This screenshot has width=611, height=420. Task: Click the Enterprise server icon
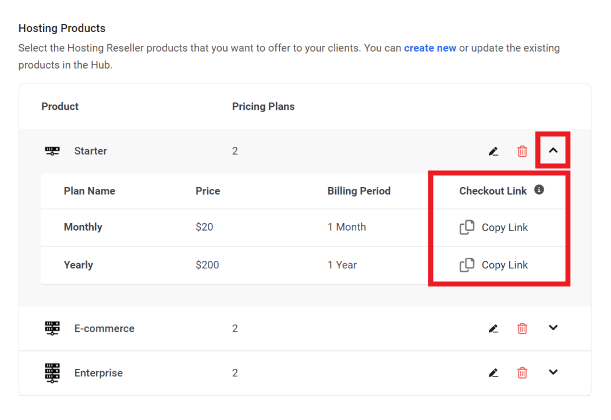[52, 373]
